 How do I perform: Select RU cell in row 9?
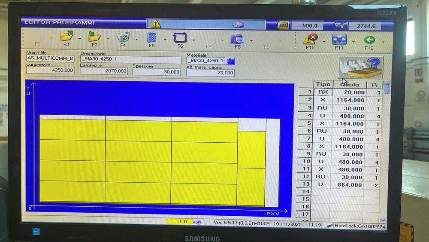[x=321, y=154]
